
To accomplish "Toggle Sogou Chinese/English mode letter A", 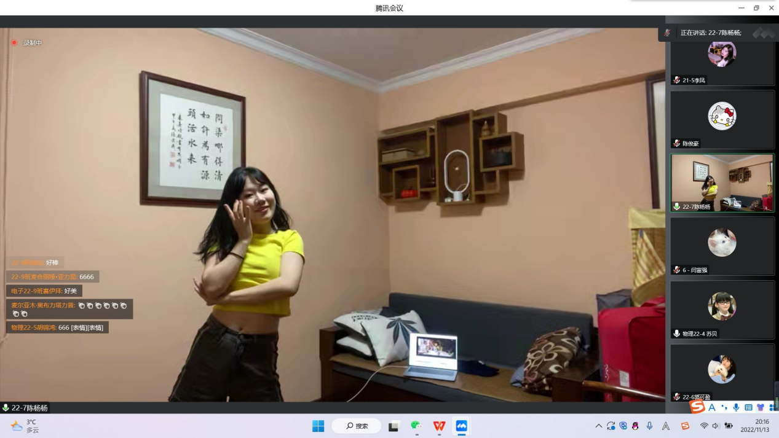I will (x=712, y=407).
